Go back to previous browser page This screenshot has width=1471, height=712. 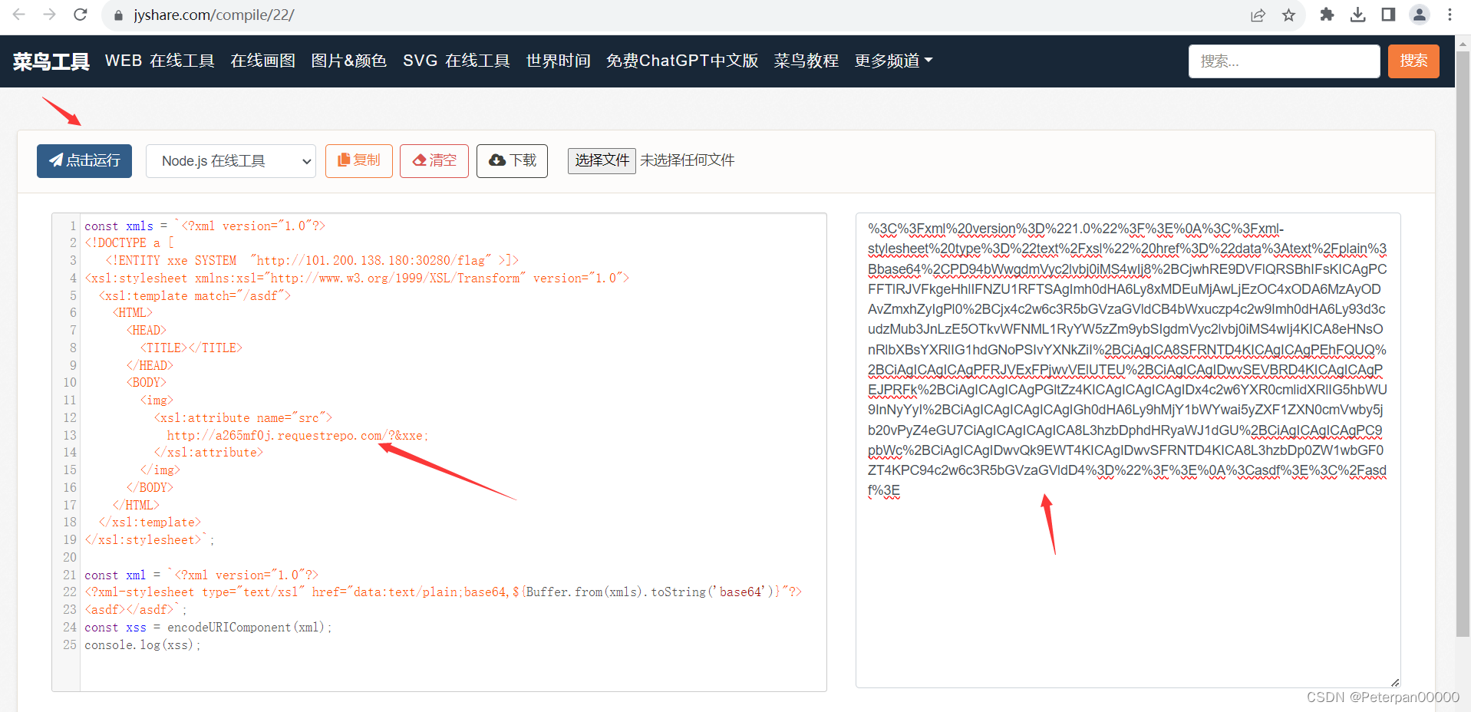[19, 15]
